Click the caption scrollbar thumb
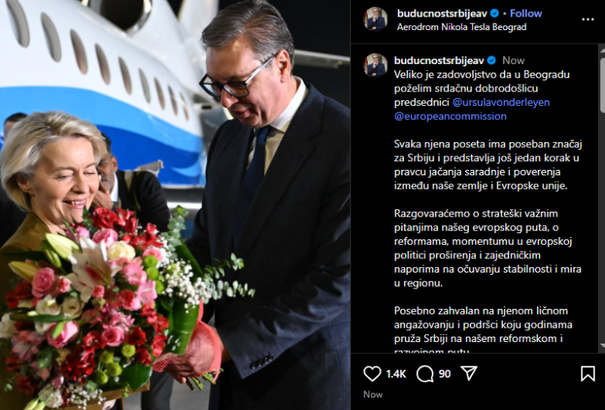605x410 pixels. 602,85
